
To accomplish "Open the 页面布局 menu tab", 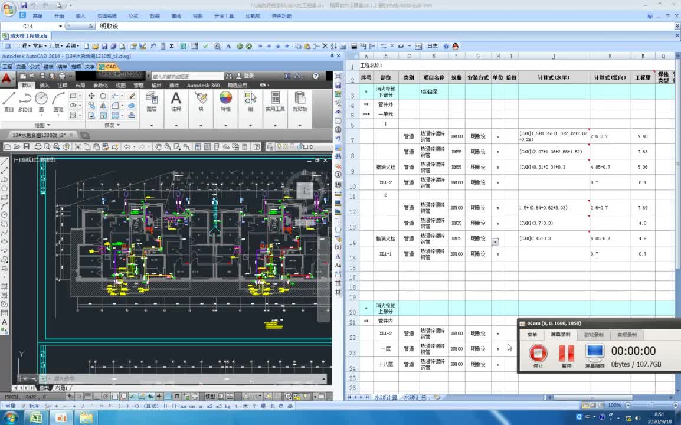I will [107, 16].
